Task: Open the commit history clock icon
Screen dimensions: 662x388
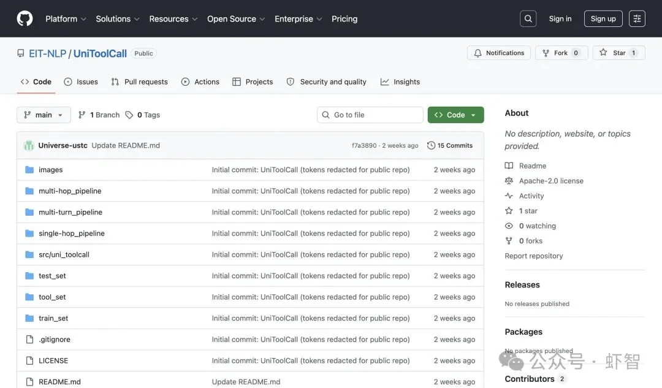Action: (x=431, y=146)
